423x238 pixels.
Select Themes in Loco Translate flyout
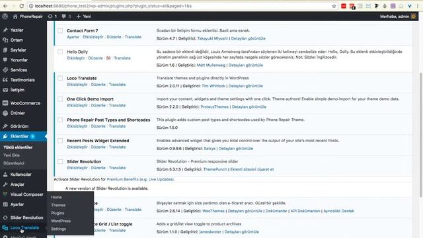[x=58, y=205]
